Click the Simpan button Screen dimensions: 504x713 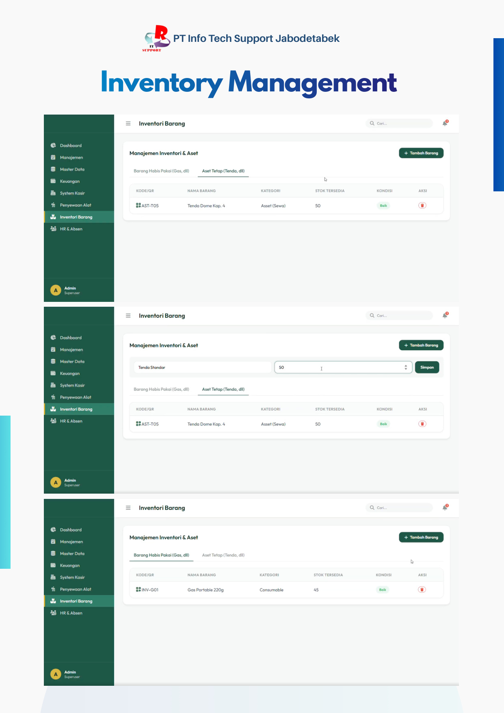tap(427, 367)
